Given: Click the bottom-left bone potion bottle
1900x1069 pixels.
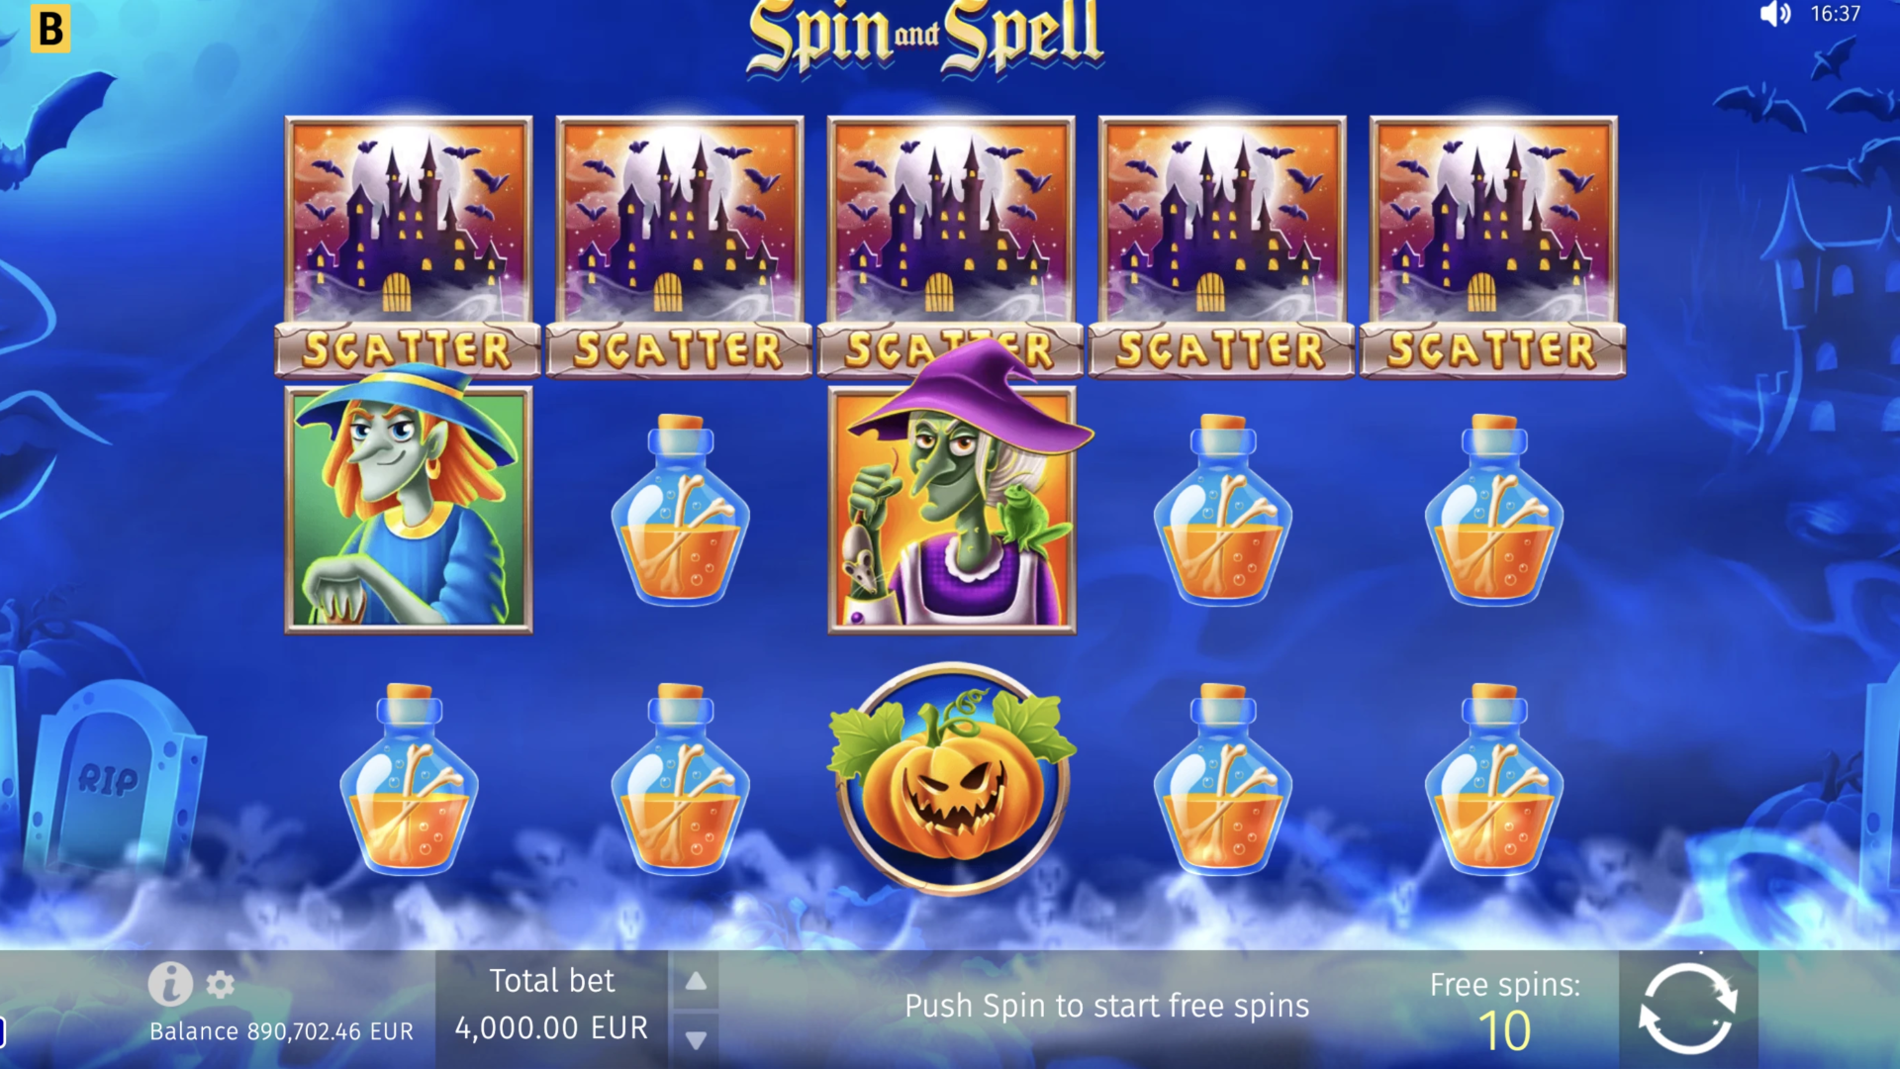Looking at the screenshot, I should tap(409, 779).
